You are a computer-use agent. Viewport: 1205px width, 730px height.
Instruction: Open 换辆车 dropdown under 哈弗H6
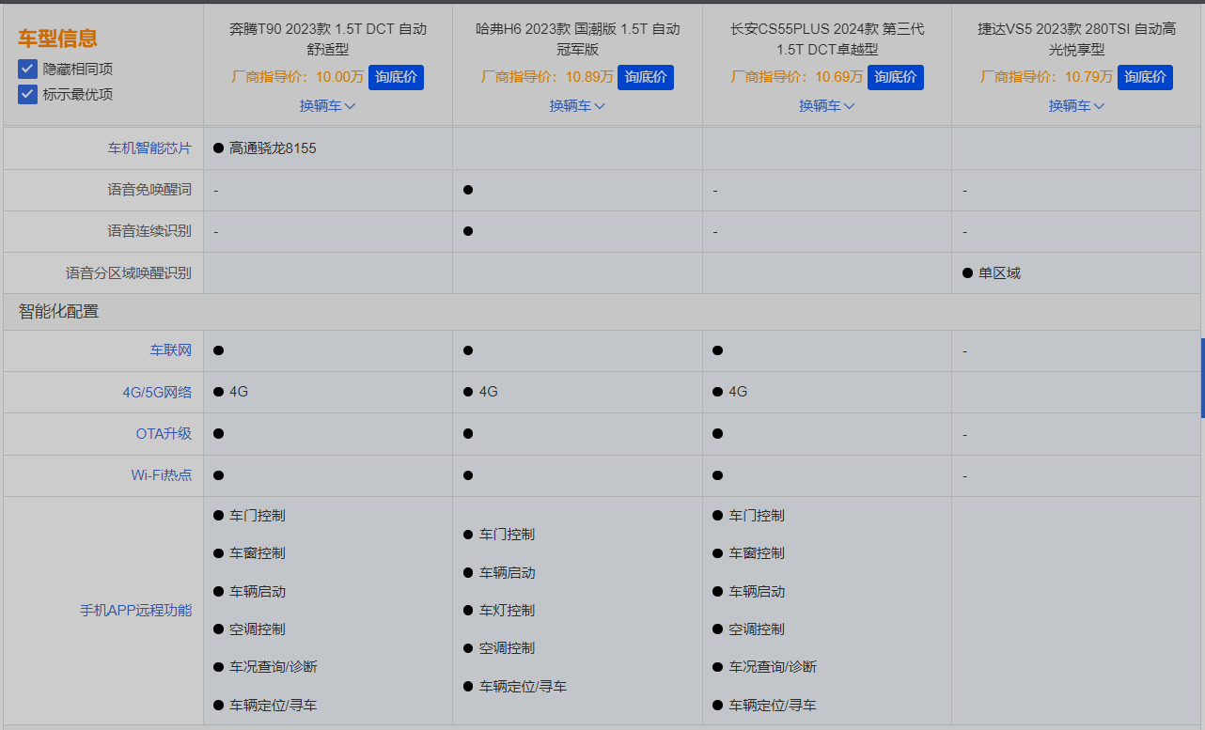click(x=577, y=106)
